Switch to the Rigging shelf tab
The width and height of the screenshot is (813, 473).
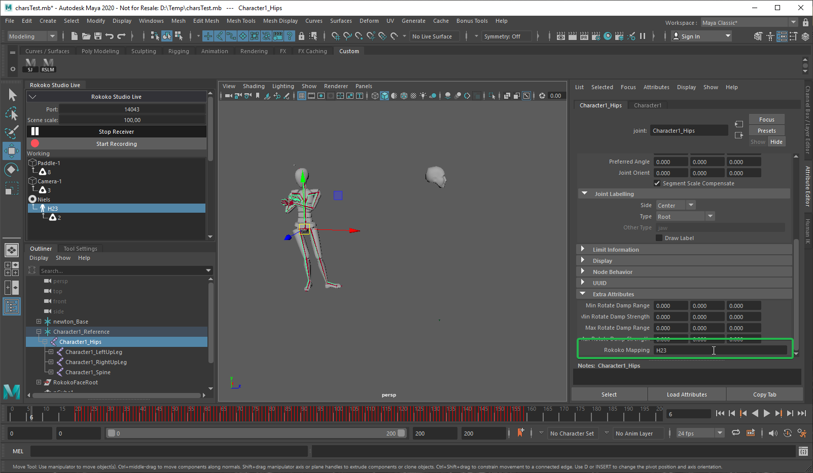coord(179,51)
